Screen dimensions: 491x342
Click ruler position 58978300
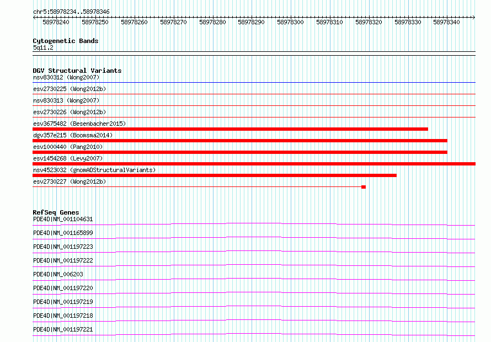coord(290,22)
